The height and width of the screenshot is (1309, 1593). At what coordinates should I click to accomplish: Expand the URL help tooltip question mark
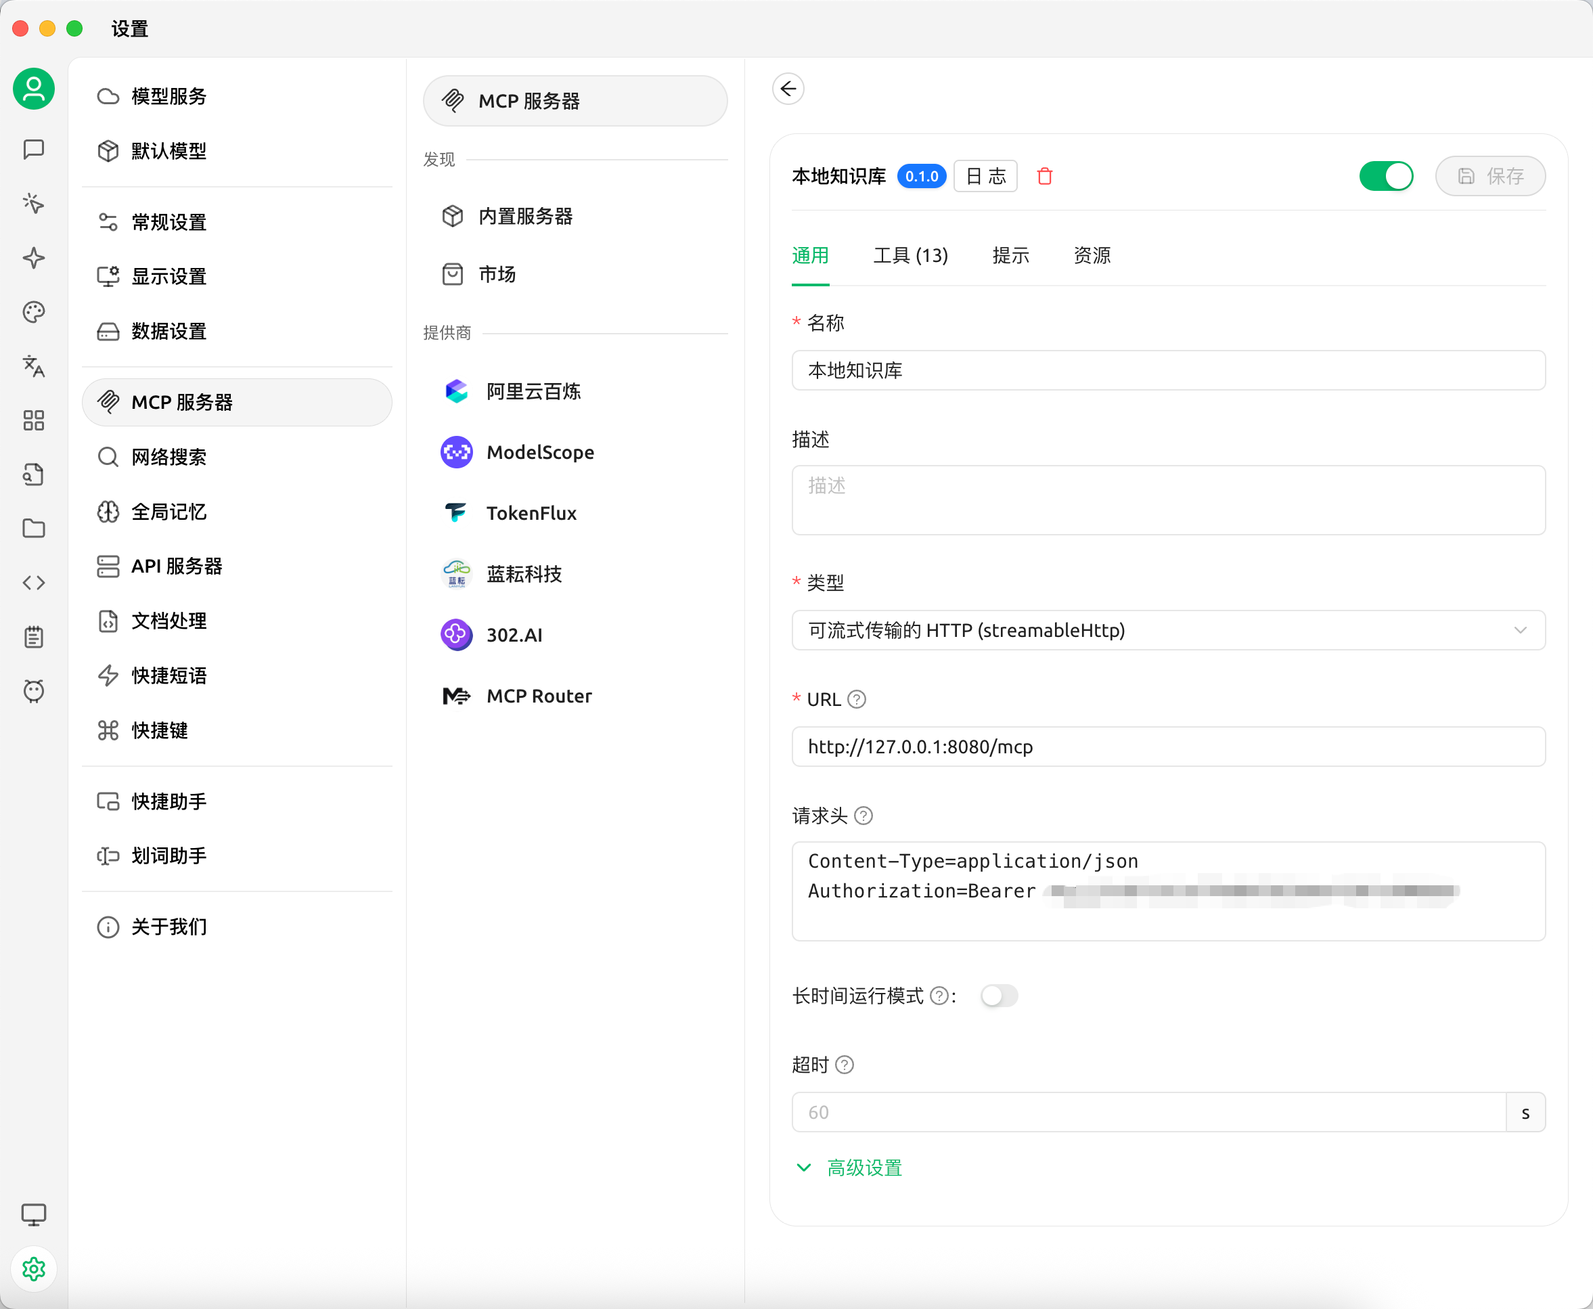click(857, 699)
